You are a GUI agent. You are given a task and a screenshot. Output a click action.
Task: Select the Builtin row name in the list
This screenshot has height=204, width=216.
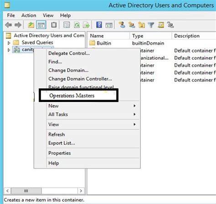(104, 43)
